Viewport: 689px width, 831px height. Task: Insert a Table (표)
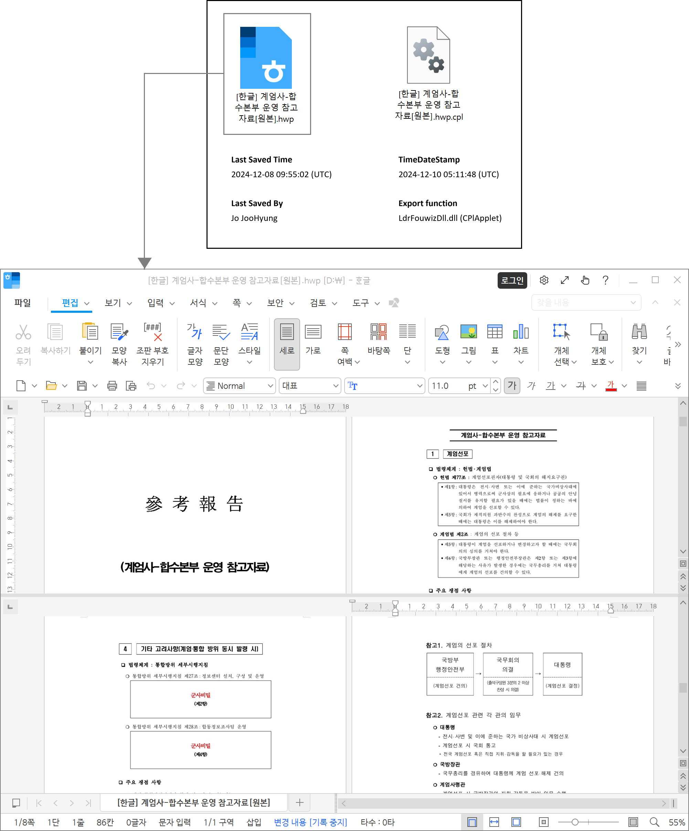(x=495, y=332)
